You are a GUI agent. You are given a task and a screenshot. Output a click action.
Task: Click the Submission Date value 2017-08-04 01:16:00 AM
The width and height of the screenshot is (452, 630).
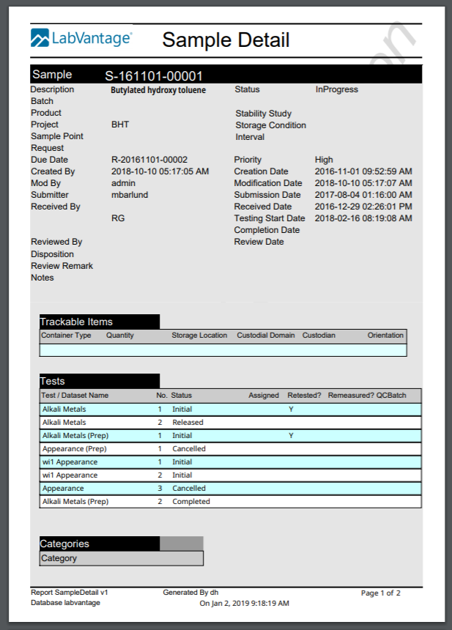[x=363, y=194]
